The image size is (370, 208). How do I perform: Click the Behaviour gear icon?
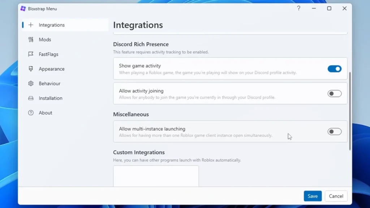[31, 83]
